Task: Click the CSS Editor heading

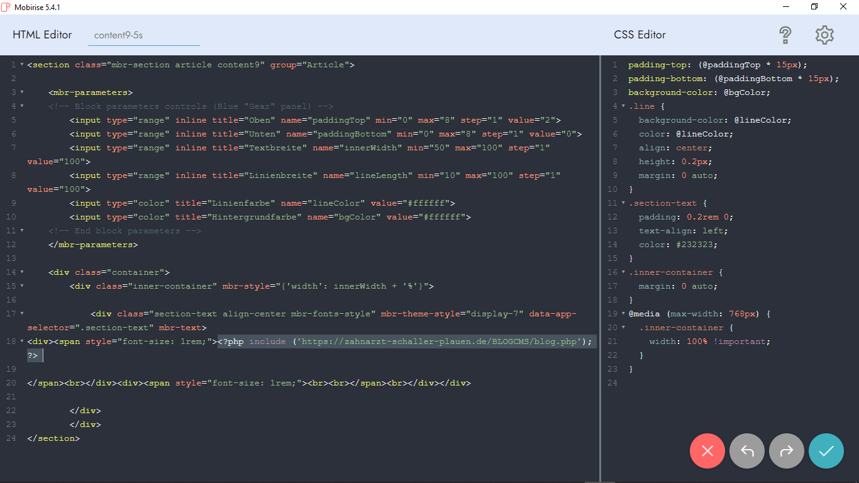Action: [x=640, y=35]
